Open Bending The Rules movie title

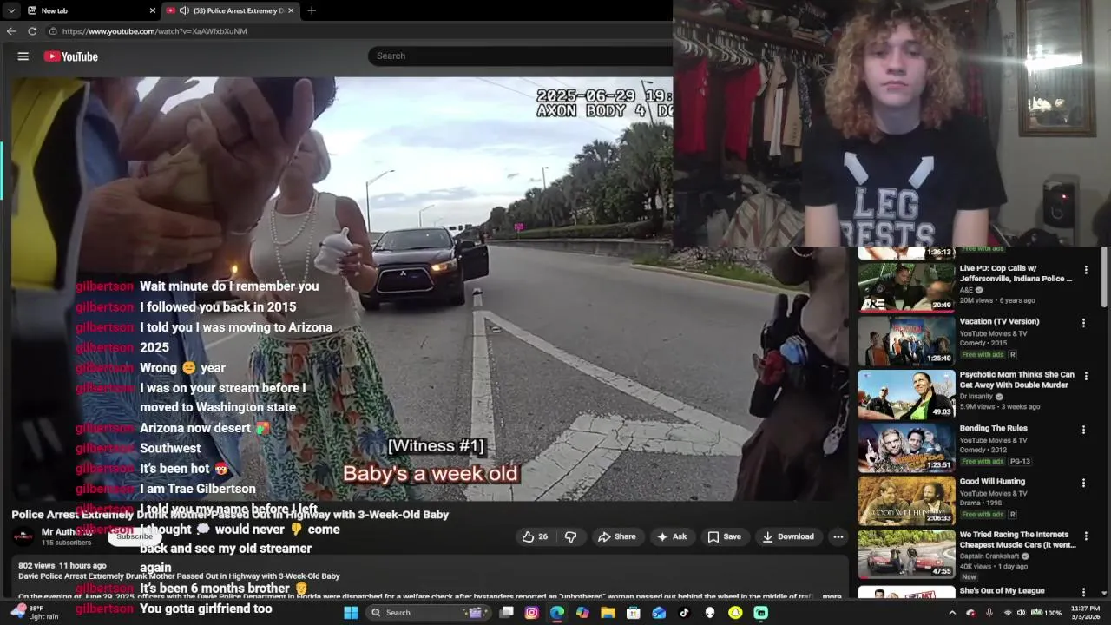click(993, 428)
